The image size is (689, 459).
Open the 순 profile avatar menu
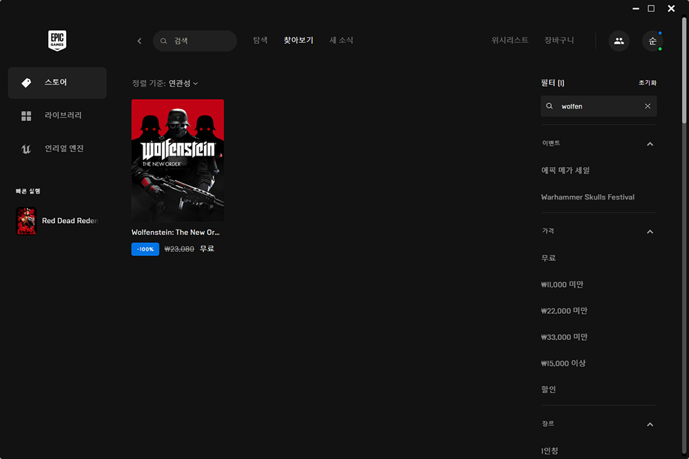[x=652, y=41]
